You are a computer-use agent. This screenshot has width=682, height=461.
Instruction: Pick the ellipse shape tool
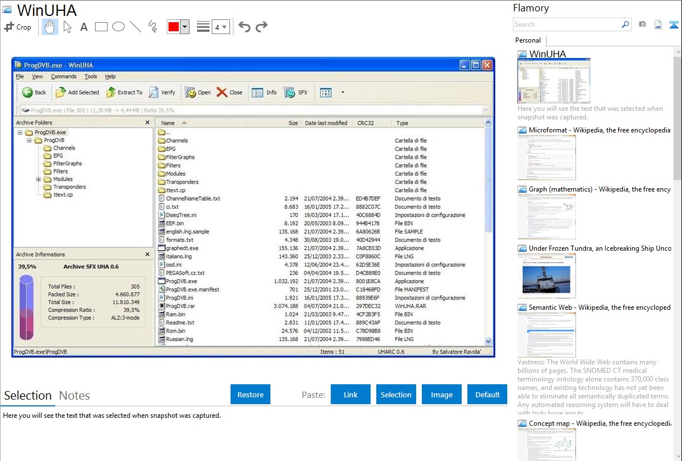pyautogui.click(x=118, y=27)
